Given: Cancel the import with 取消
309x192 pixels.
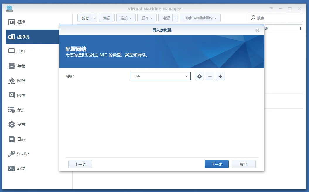Looking at the screenshot, I should point(244,164).
